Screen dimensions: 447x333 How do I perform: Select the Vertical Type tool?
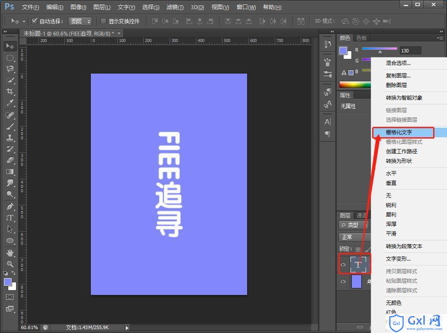click(x=10, y=218)
